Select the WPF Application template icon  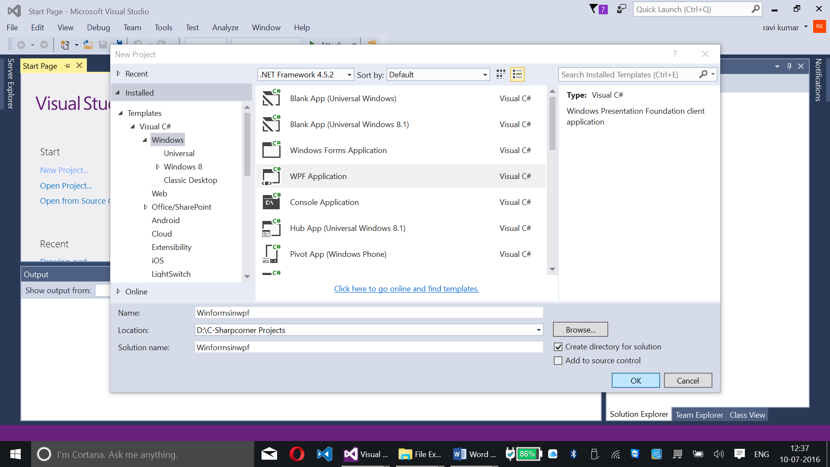click(x=271, y=176)
